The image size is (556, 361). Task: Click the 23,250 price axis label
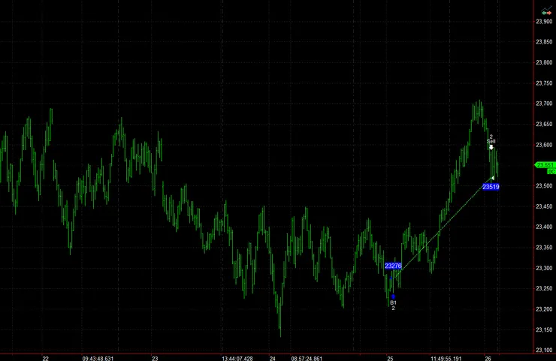544,289
